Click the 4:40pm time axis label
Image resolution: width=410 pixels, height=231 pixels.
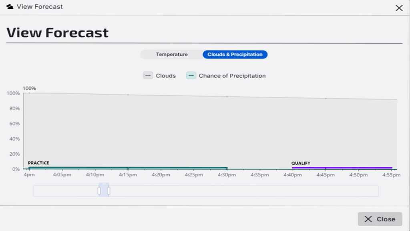pos(293,175)
